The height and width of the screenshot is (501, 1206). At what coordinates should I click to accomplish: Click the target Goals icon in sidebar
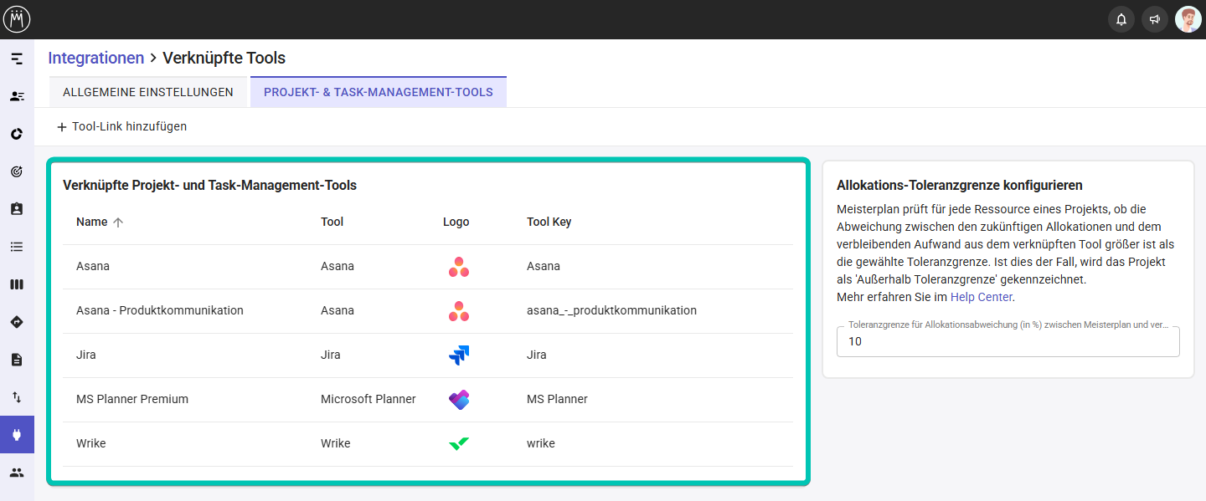click(17, 171)
